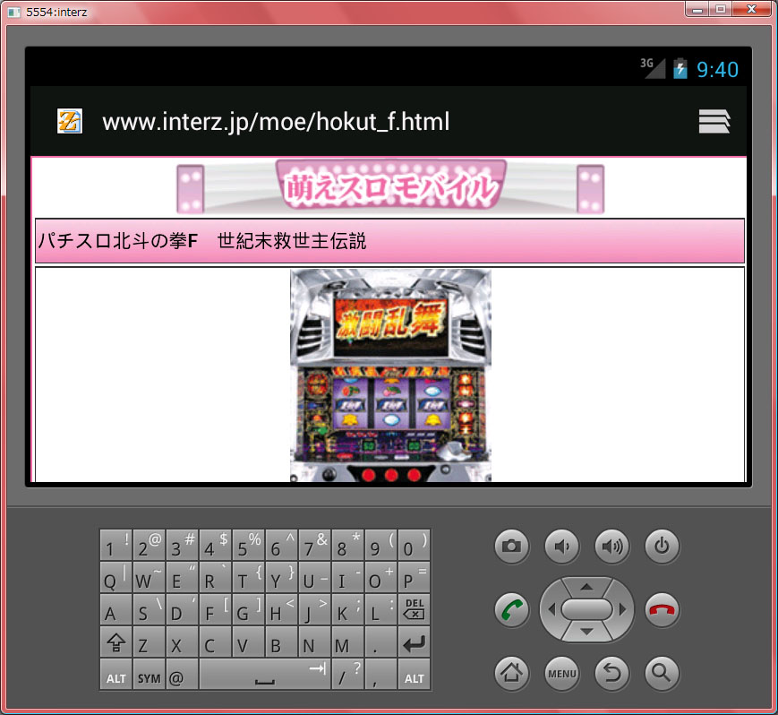Click the P key
The image size is (778, 715).
click(x=415, y=577)
